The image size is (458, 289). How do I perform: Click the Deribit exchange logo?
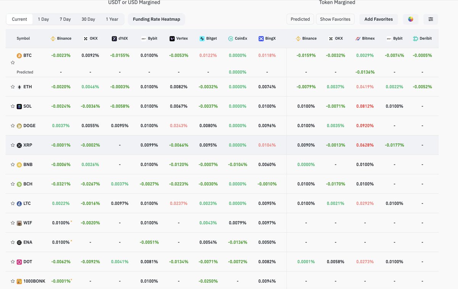(x=416, y=39)
